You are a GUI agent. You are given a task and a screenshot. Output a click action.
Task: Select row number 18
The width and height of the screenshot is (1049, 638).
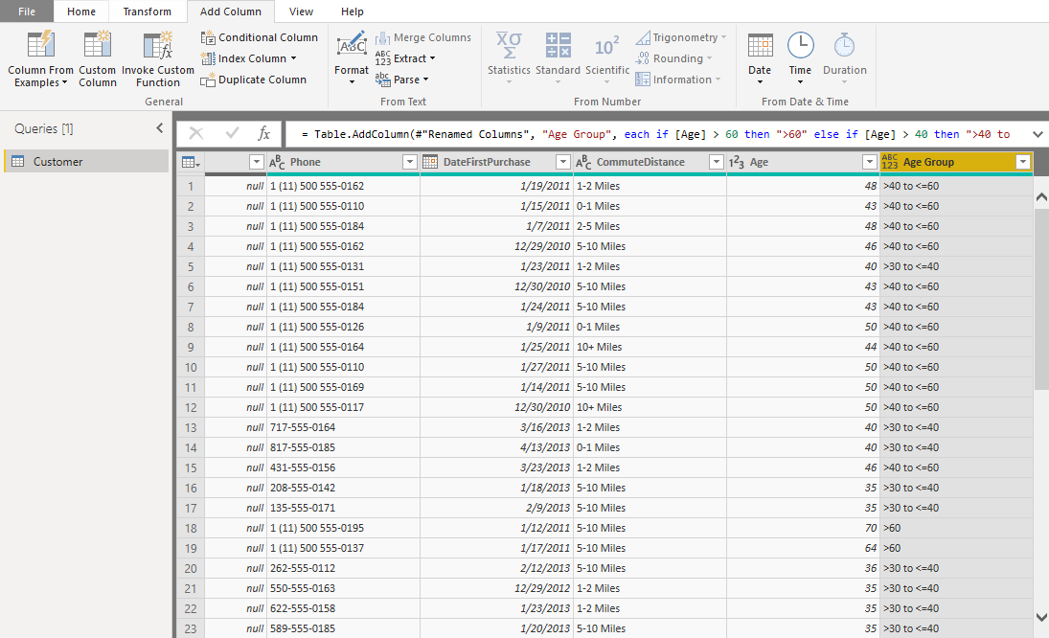pos(191,528)
